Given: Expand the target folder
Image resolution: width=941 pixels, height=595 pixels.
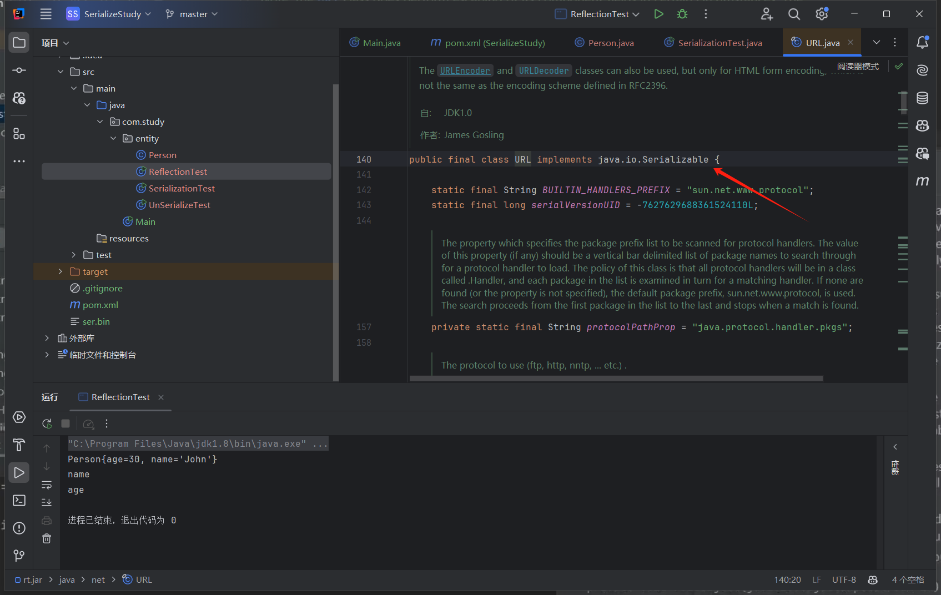Looking at the screenshot, I should click(61, 271).
